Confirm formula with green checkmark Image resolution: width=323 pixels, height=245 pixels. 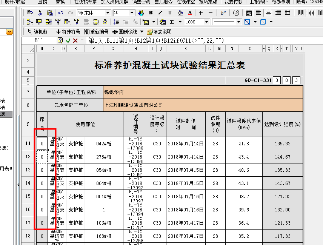pyautogui.click(x=68, y=40)
